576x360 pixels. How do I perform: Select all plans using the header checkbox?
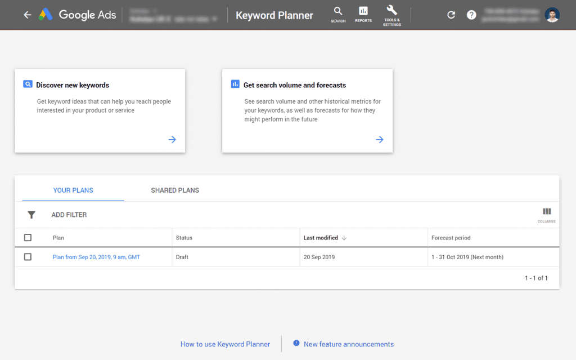(28, 237)
